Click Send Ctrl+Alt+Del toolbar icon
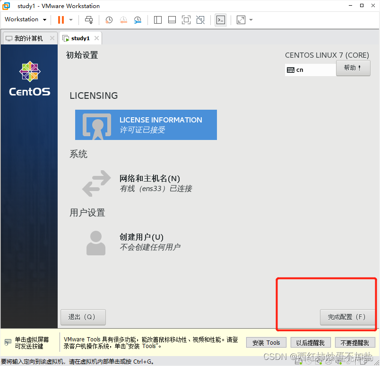The height and width of the screenshot is (366, 380). pos(89,20)
